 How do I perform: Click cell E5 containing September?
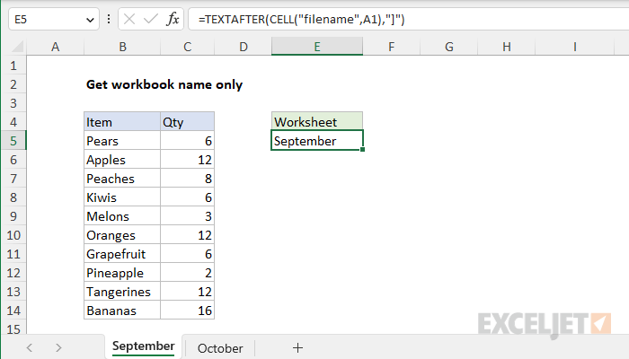click(x=316, y=141)
